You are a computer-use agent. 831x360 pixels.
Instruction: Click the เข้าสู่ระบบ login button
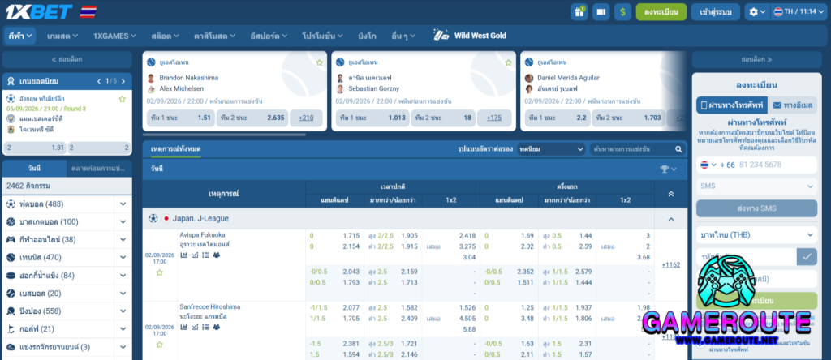point(716,11)
